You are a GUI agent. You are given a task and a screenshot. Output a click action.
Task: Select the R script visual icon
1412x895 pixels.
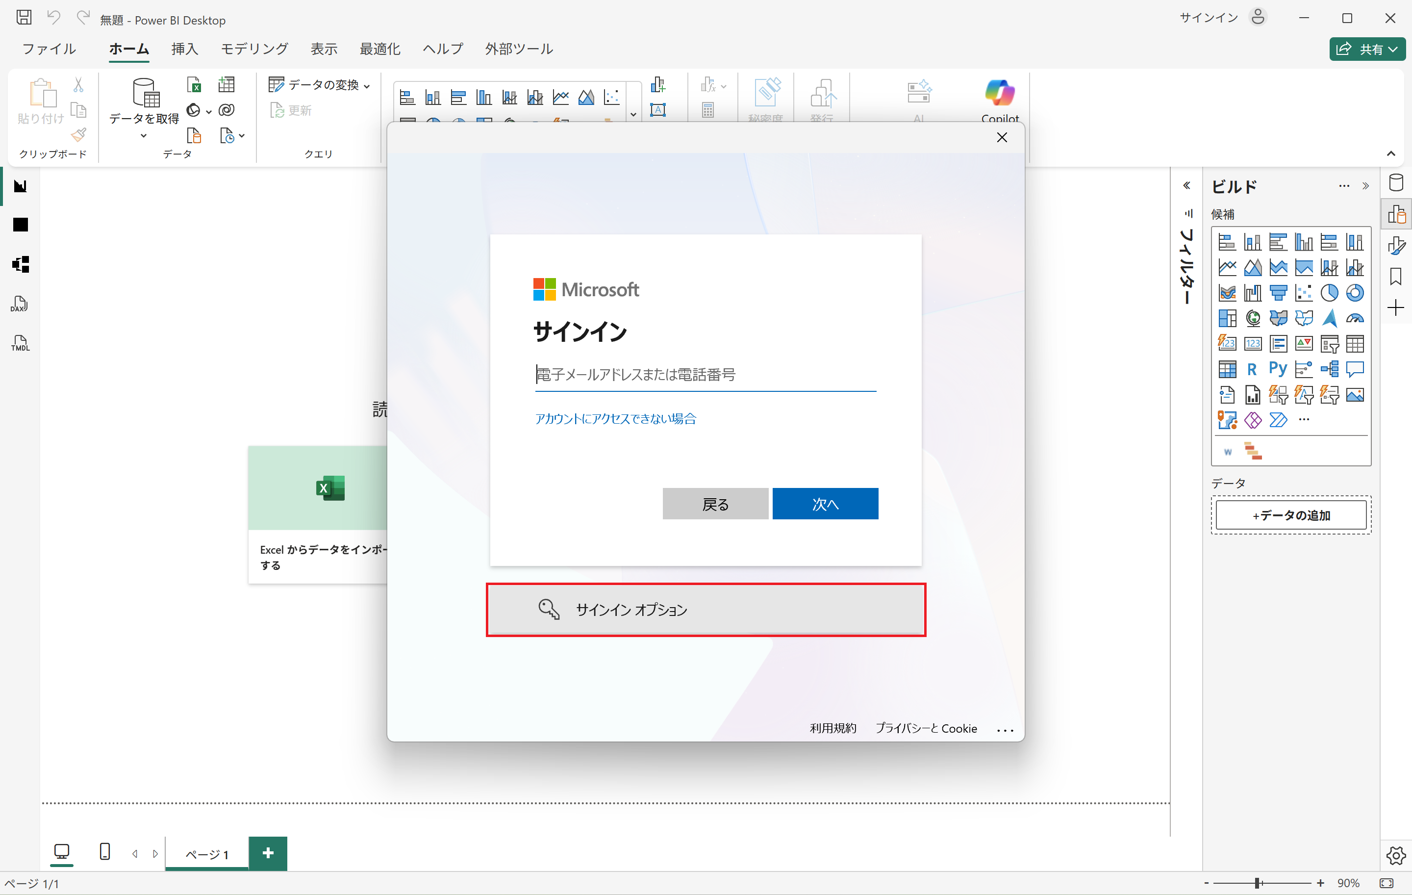tap(1252, 369)
